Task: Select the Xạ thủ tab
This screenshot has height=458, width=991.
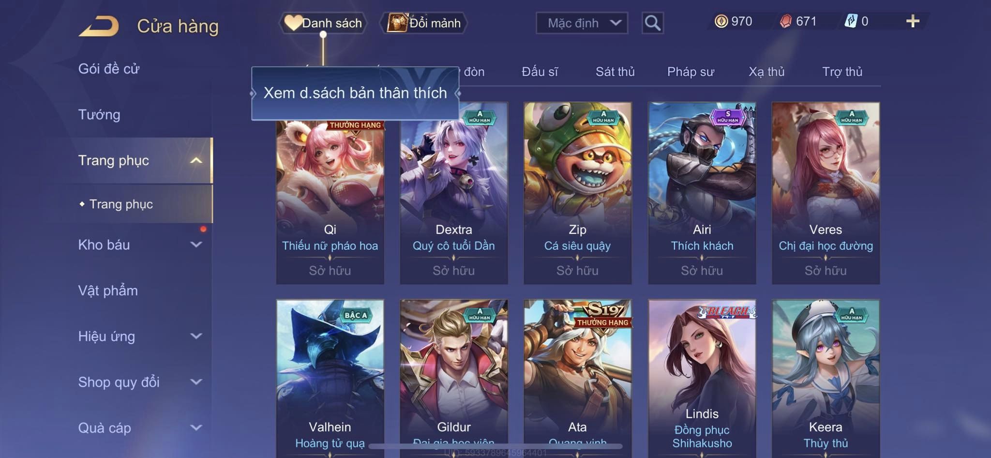Action: 766,72
